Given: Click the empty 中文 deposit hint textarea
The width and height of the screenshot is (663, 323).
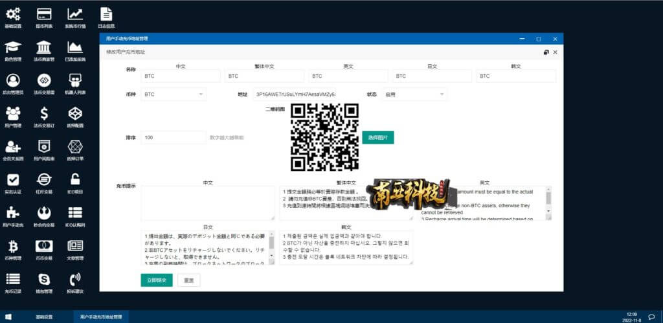Looking at the screenshot, I should click(208, 203).
